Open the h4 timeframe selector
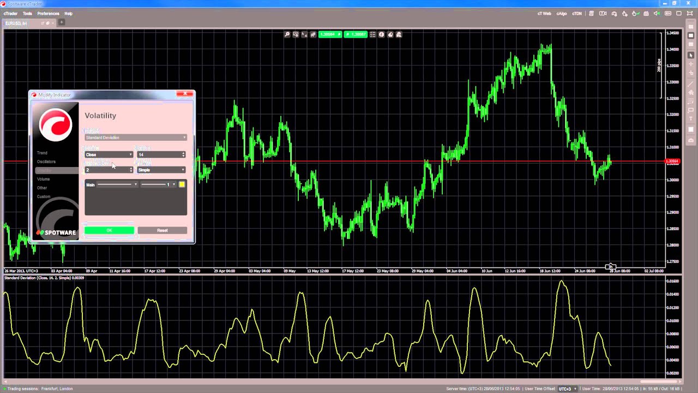 click(304, 34)
